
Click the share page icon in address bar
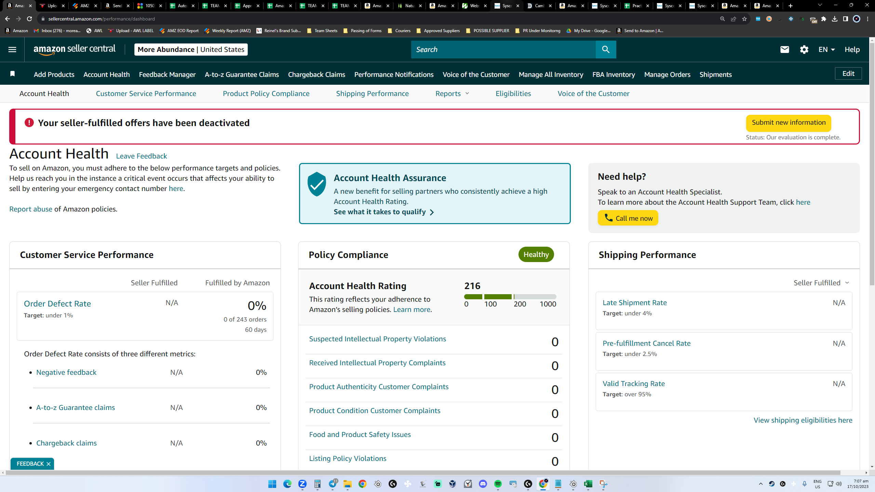click(x=733, y=19)
